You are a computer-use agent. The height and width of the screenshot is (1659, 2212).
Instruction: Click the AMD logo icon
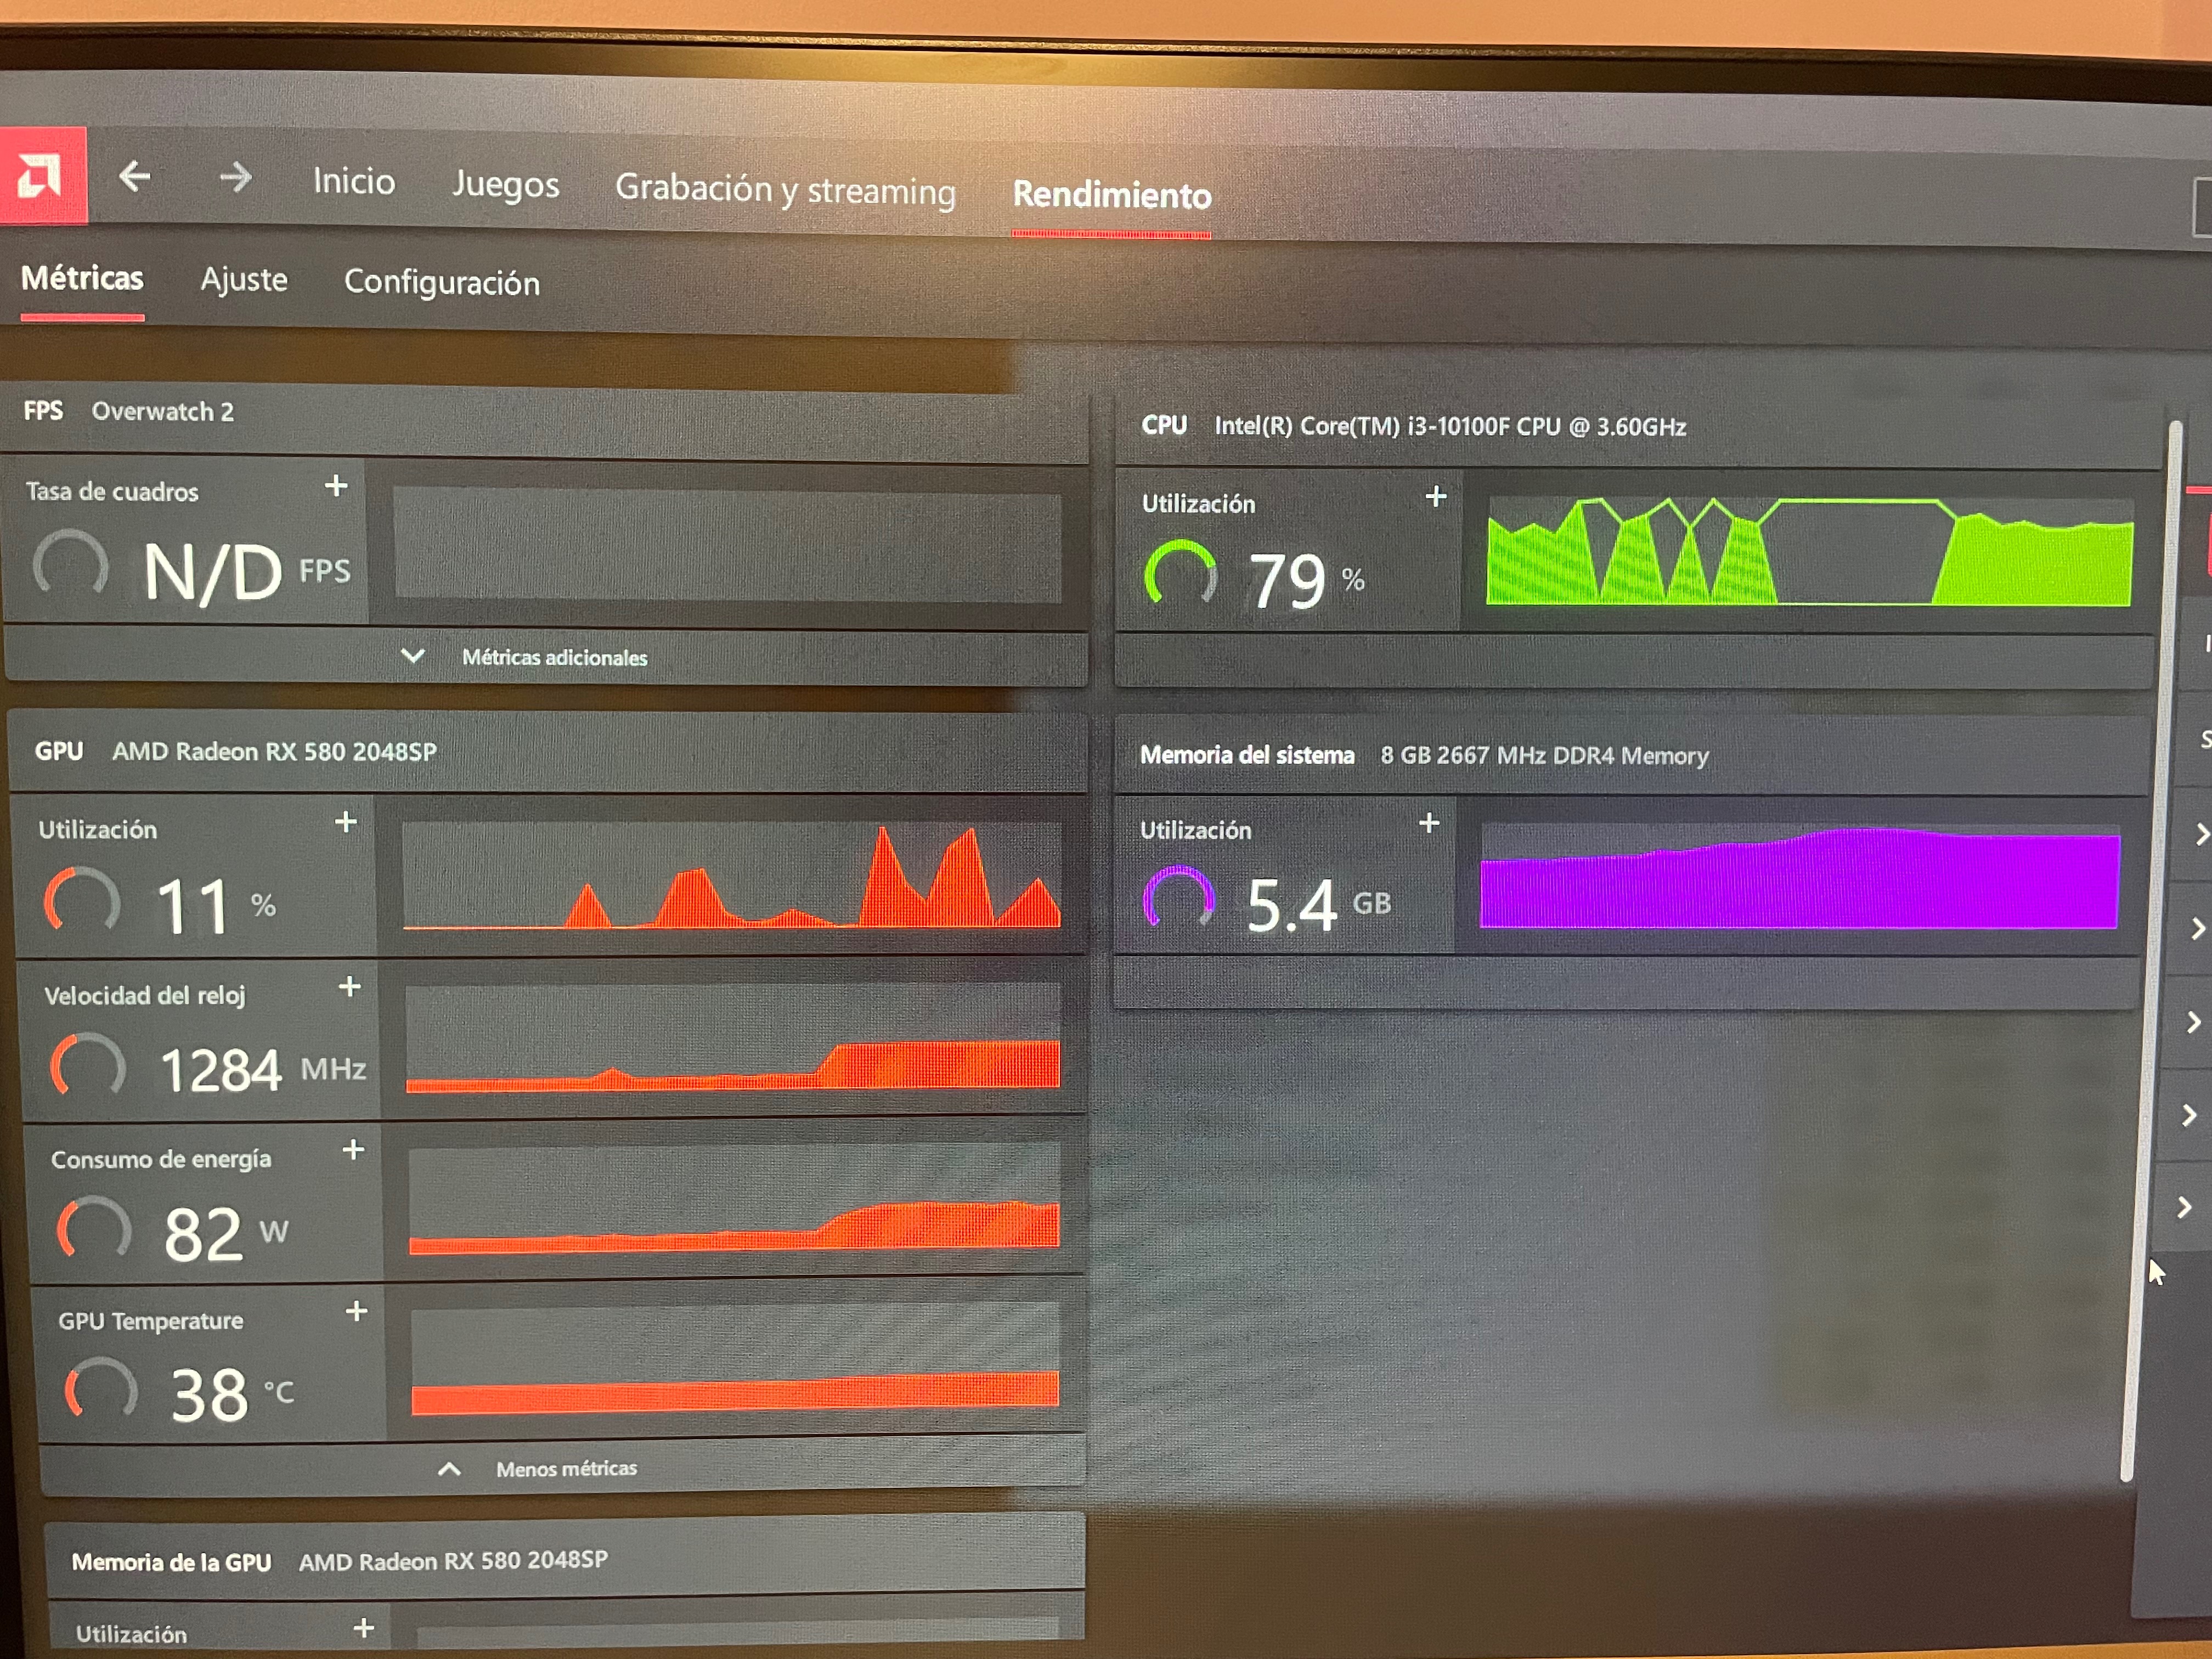[x=40, y=177]
